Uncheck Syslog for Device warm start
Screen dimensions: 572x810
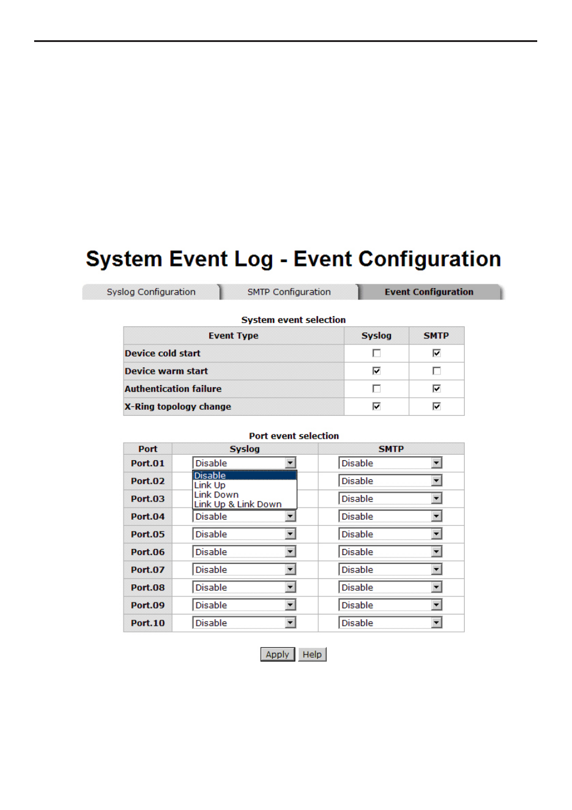point(377,371)
